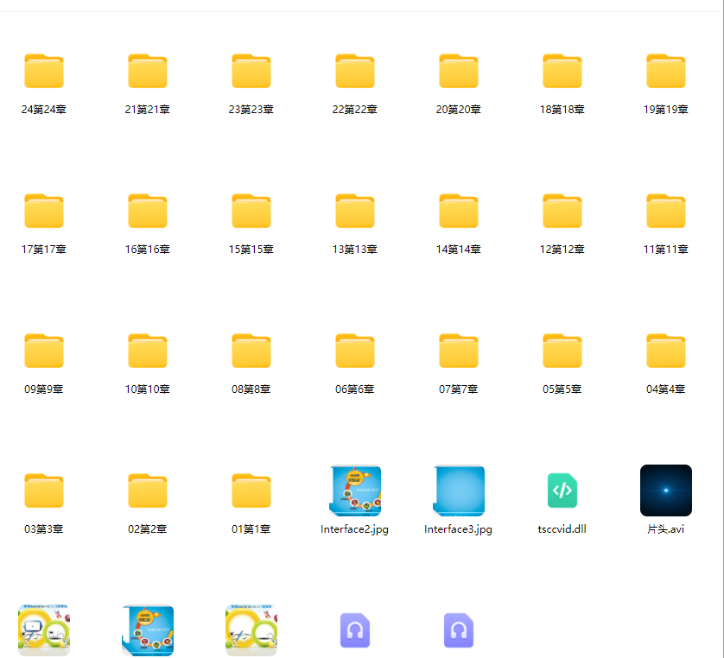The width and height of the screenshot is (724, 658).
Task: Open the 19第19章 folder
Action: [x=666, y=72]
